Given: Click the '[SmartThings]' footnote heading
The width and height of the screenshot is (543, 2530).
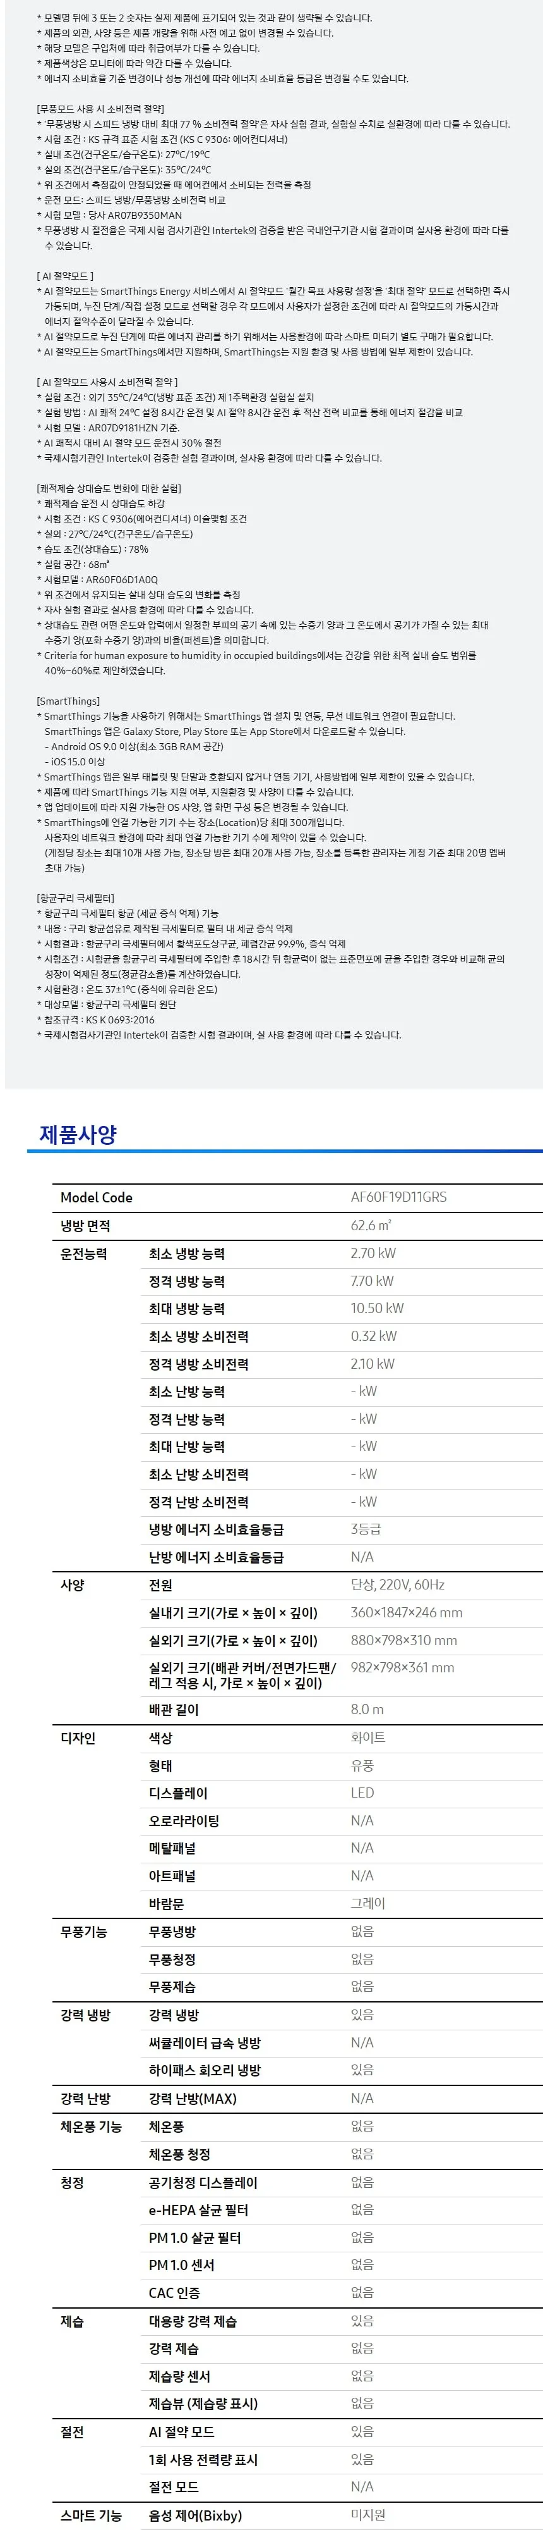Looking at the screenshot, I should coord(69,701).
